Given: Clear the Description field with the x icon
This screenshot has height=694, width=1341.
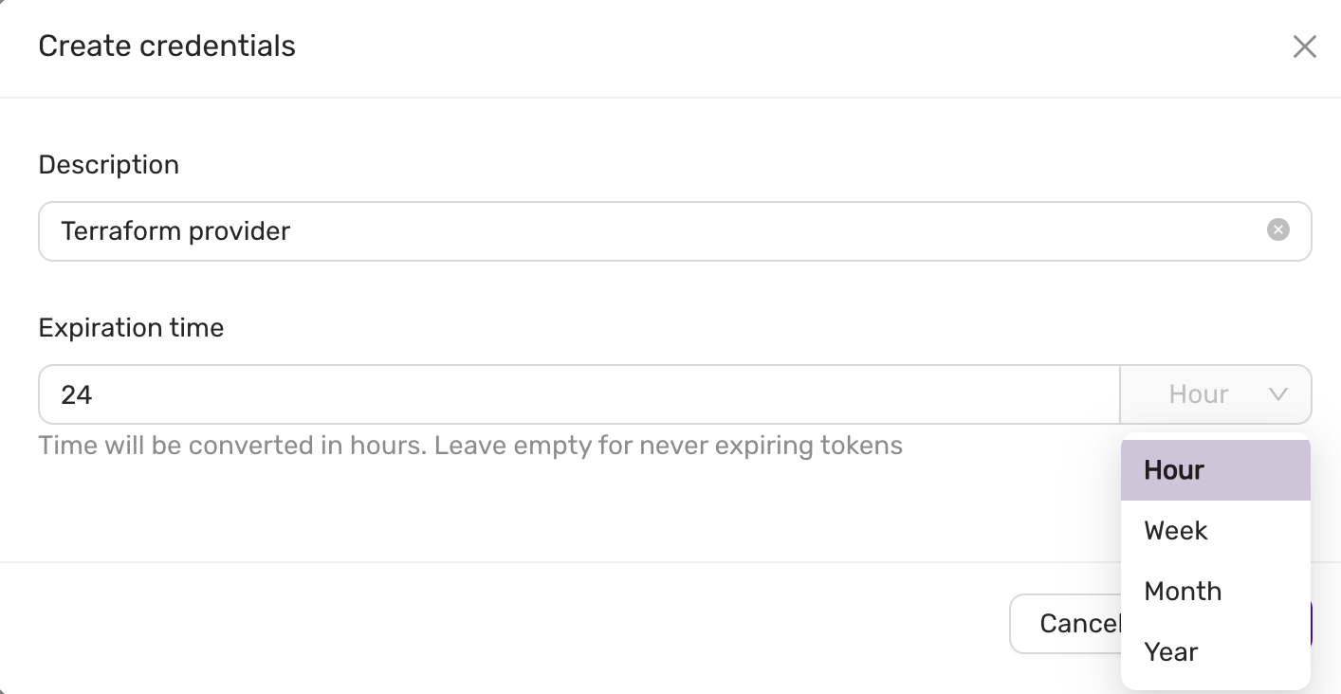Looking at the screenshot, I should 1278,230.
